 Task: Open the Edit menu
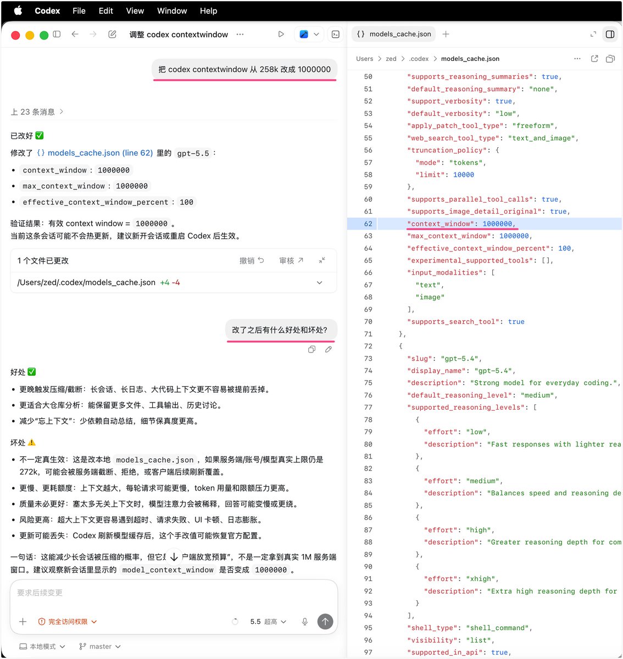click(x=106, y=10)
